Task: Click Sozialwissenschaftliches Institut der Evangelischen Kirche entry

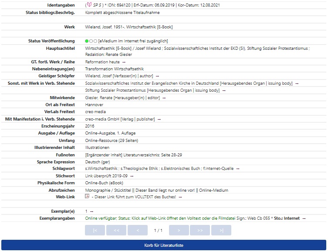Action: (x=189, y=83)
